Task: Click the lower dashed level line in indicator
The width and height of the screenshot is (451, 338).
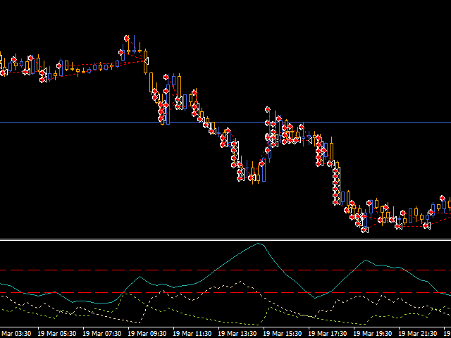Action: click(70, 292)
